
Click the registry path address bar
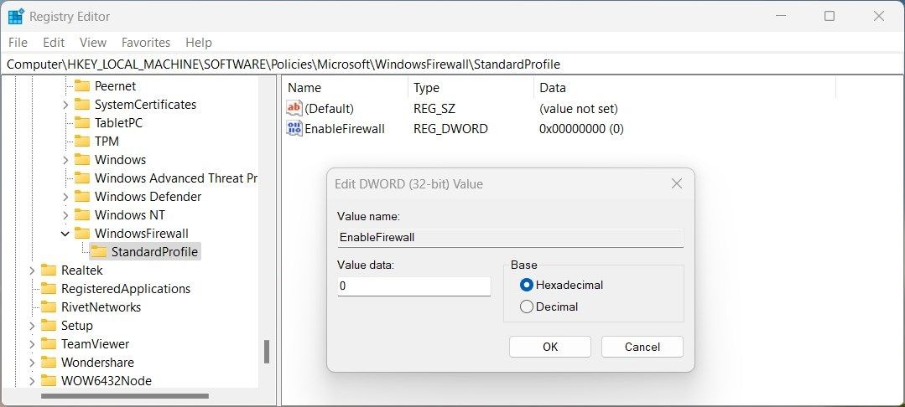tap(453, 64)
